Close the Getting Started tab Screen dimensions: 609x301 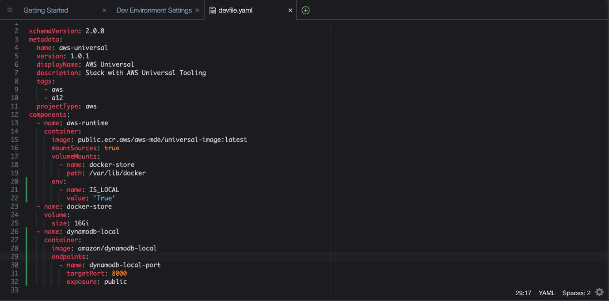click(104, 10)
